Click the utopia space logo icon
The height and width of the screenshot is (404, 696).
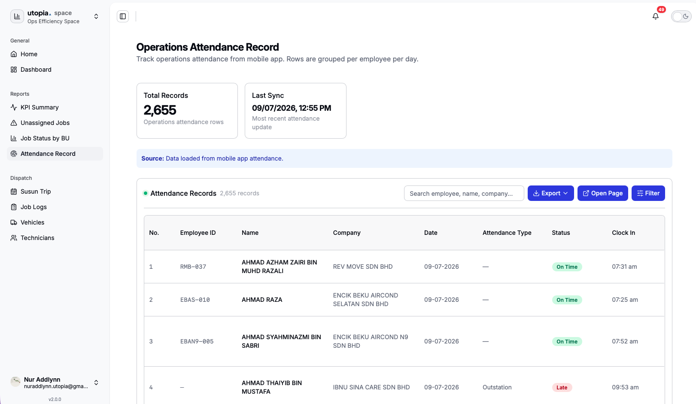point(17,16)
